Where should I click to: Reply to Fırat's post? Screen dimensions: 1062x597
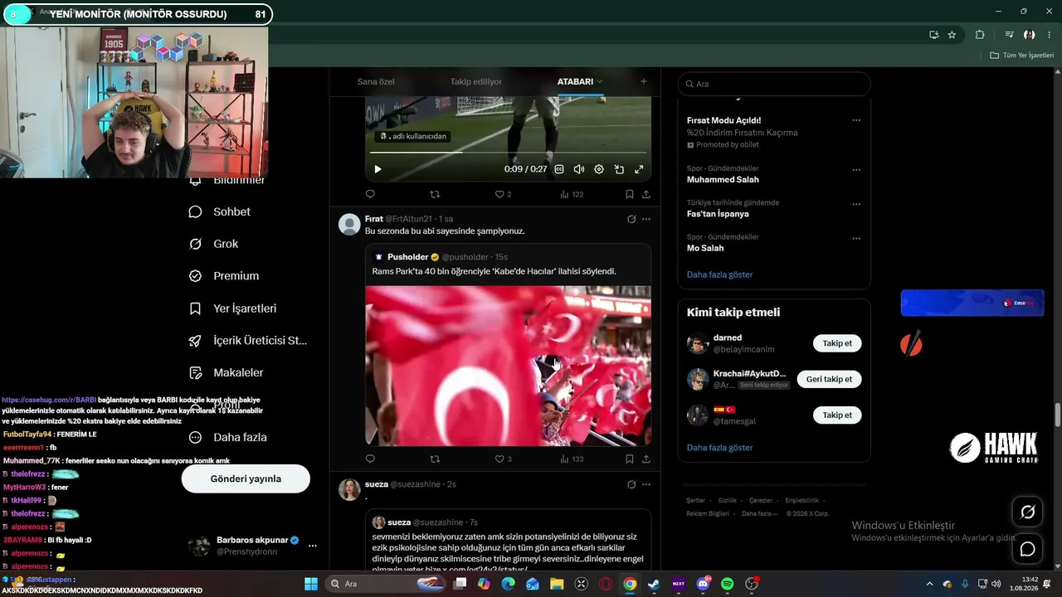tap(370, 459)
